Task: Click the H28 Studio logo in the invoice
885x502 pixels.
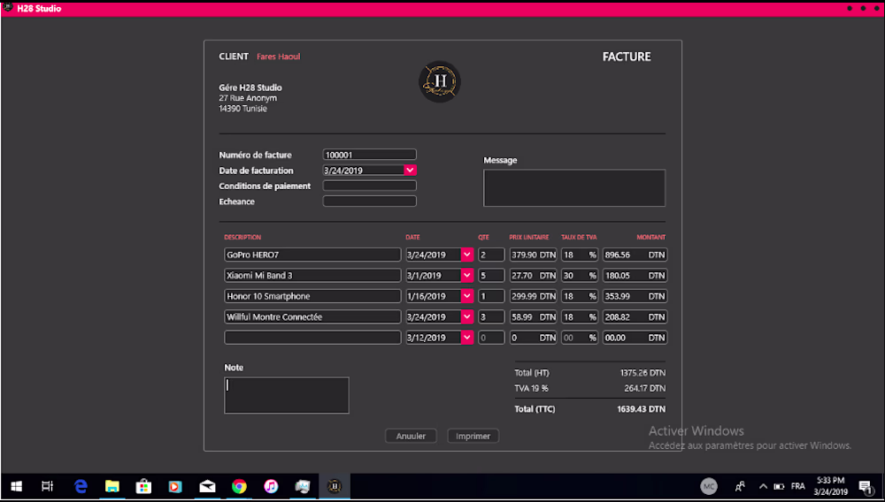Action: click(x=440, y=81)
